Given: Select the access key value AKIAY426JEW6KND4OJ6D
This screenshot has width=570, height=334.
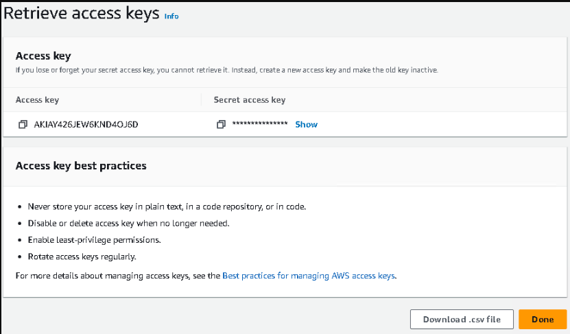Looking at the screenshot, I should click(x=86, y=125).
